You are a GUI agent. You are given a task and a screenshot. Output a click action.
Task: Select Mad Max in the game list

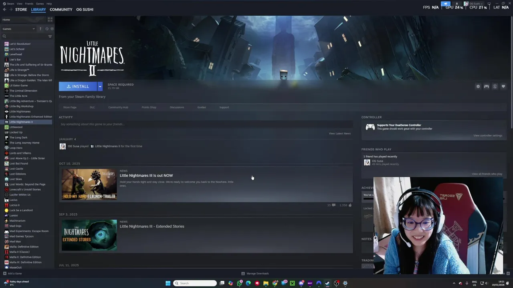tap(15, 242)
